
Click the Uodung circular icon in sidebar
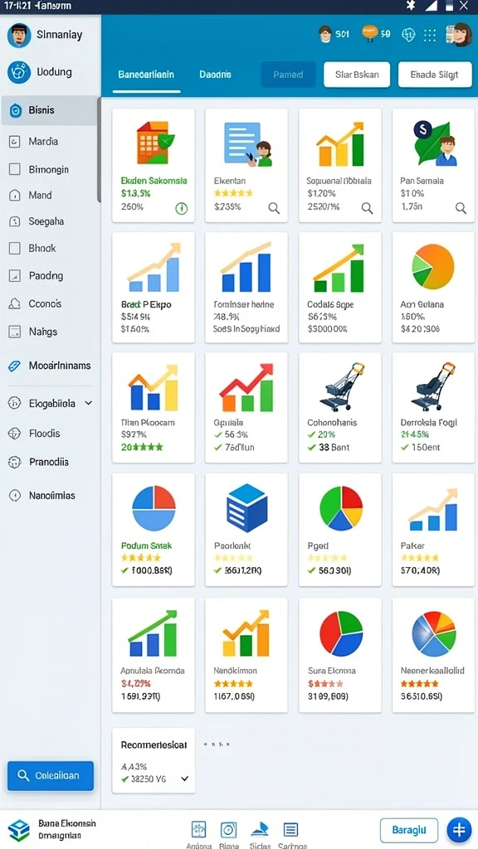pos(20,72)
